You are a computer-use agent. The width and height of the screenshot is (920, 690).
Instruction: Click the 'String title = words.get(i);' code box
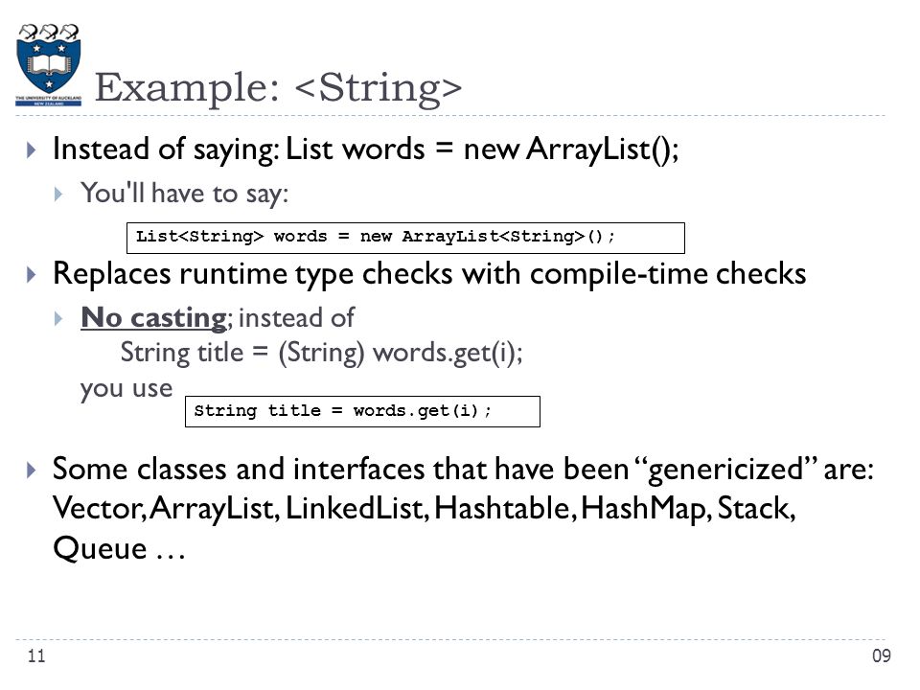(362, 411)
